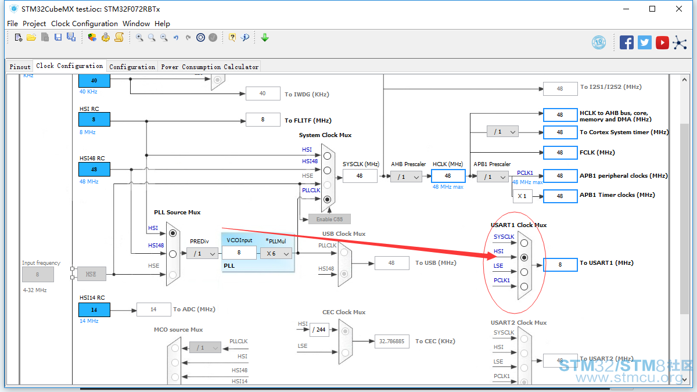Open the Cortex System timer divider dropdown
Image resolution: width=697 pixels, height=392 pixels.
tap(503, 132)
